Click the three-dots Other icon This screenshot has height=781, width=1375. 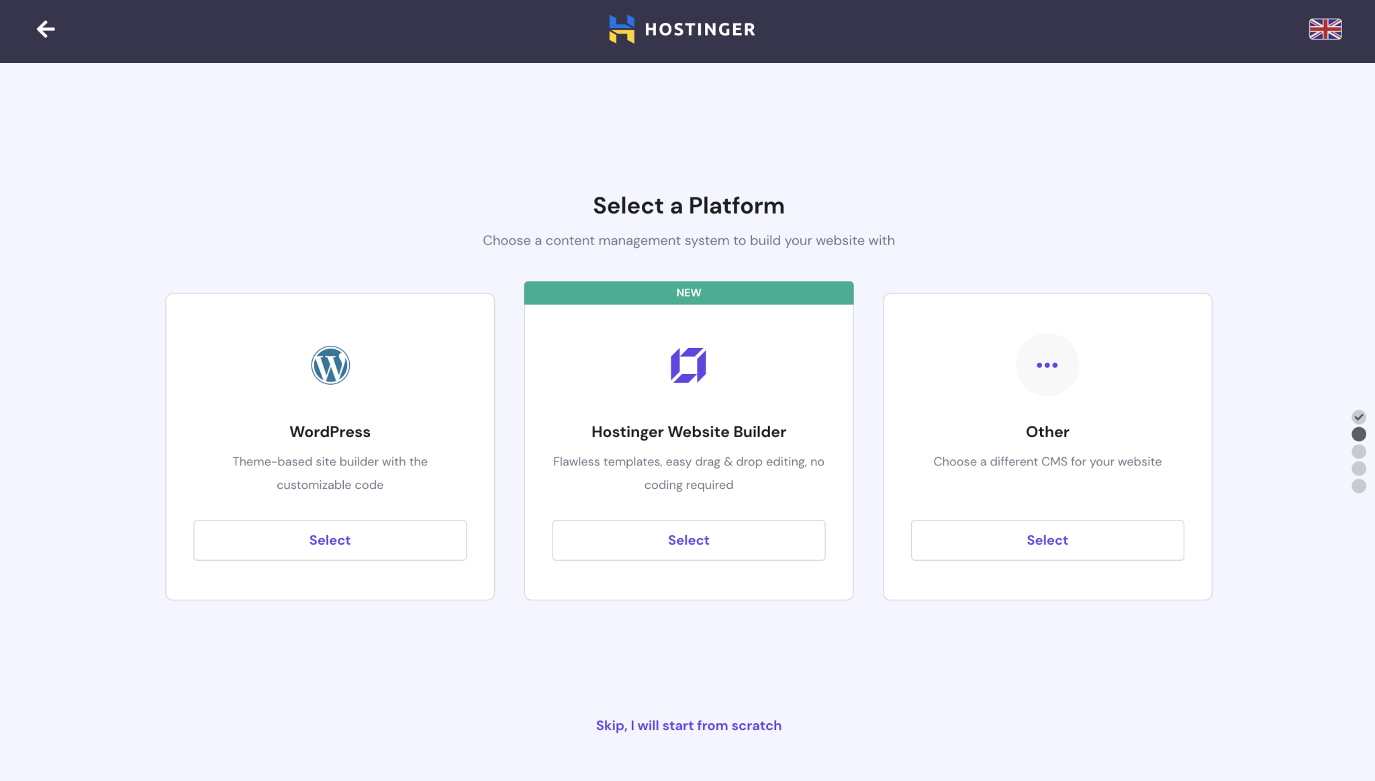[1047, 365]
